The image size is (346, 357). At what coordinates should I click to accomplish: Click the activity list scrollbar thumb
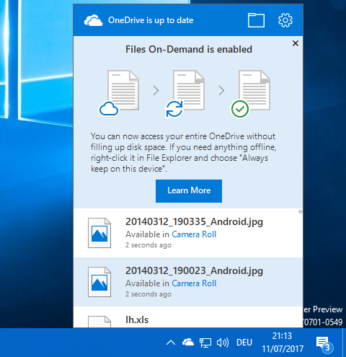301,211
